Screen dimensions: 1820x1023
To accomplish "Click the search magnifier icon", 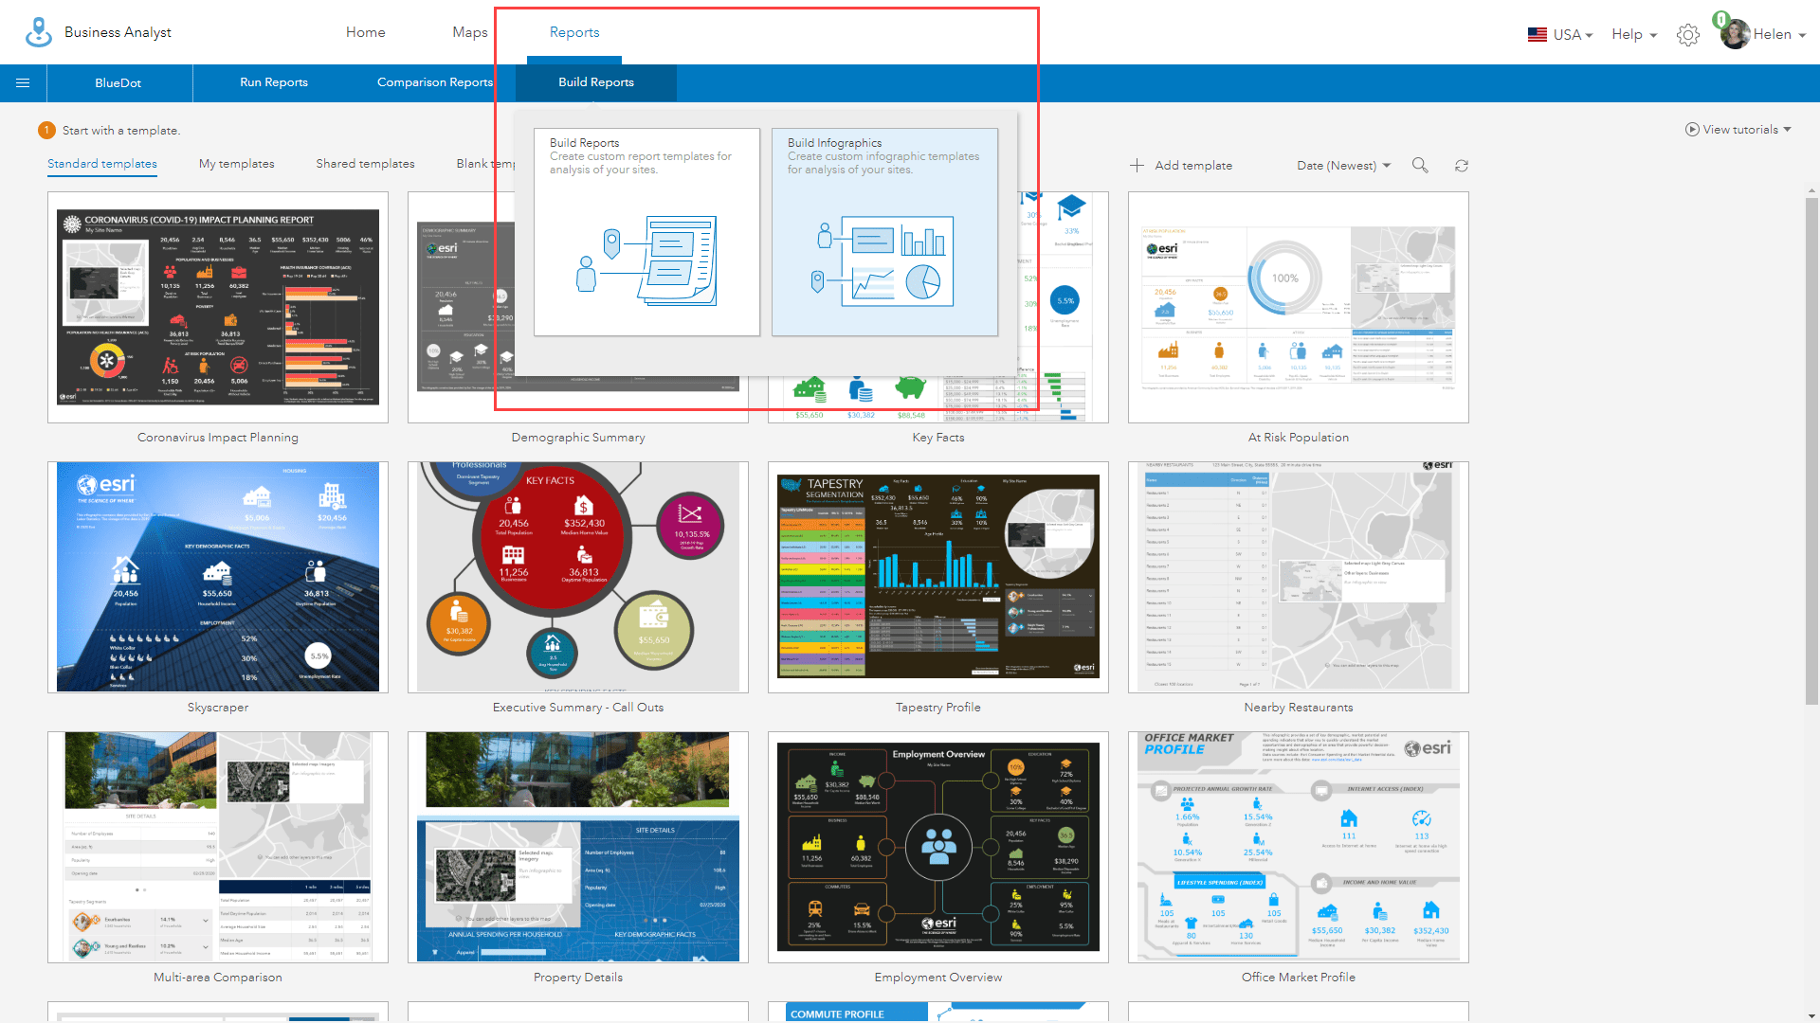I will (1420, 165).
